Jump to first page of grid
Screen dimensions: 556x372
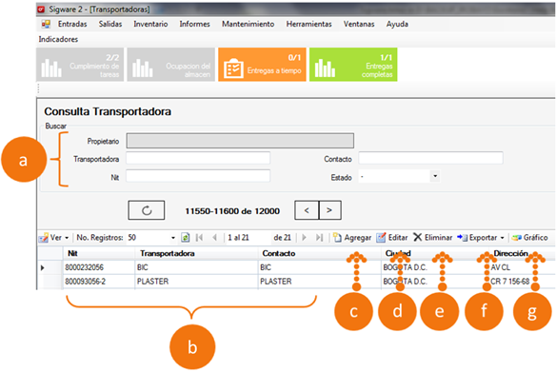coord(199,238)
